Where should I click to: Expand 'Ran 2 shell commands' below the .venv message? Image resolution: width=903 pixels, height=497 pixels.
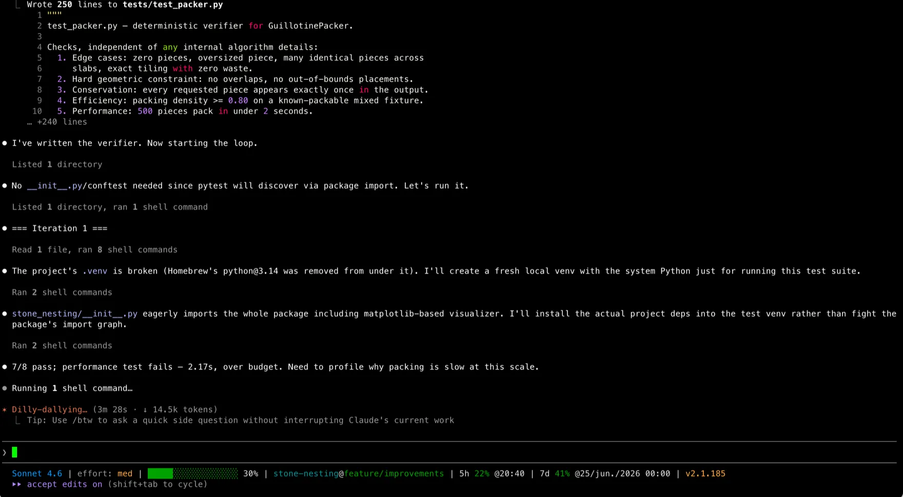[62, 292]
